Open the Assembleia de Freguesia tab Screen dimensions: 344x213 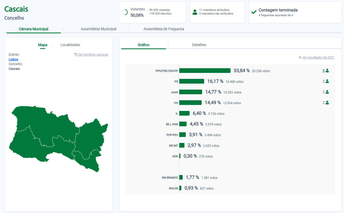[x=164, y=29]
